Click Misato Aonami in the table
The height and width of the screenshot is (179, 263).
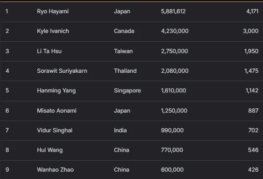(56, 111)
